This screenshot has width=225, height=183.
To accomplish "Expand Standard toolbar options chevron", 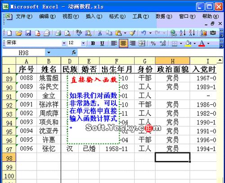I will [x=221, y=33].
